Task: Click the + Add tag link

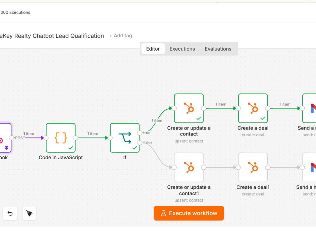Action: tap(121, 36)
